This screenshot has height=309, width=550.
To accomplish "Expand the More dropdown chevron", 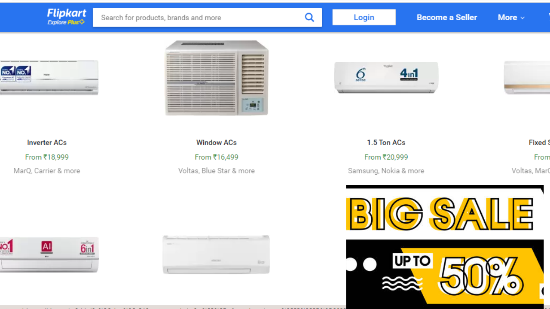I will tap(522, 18).
